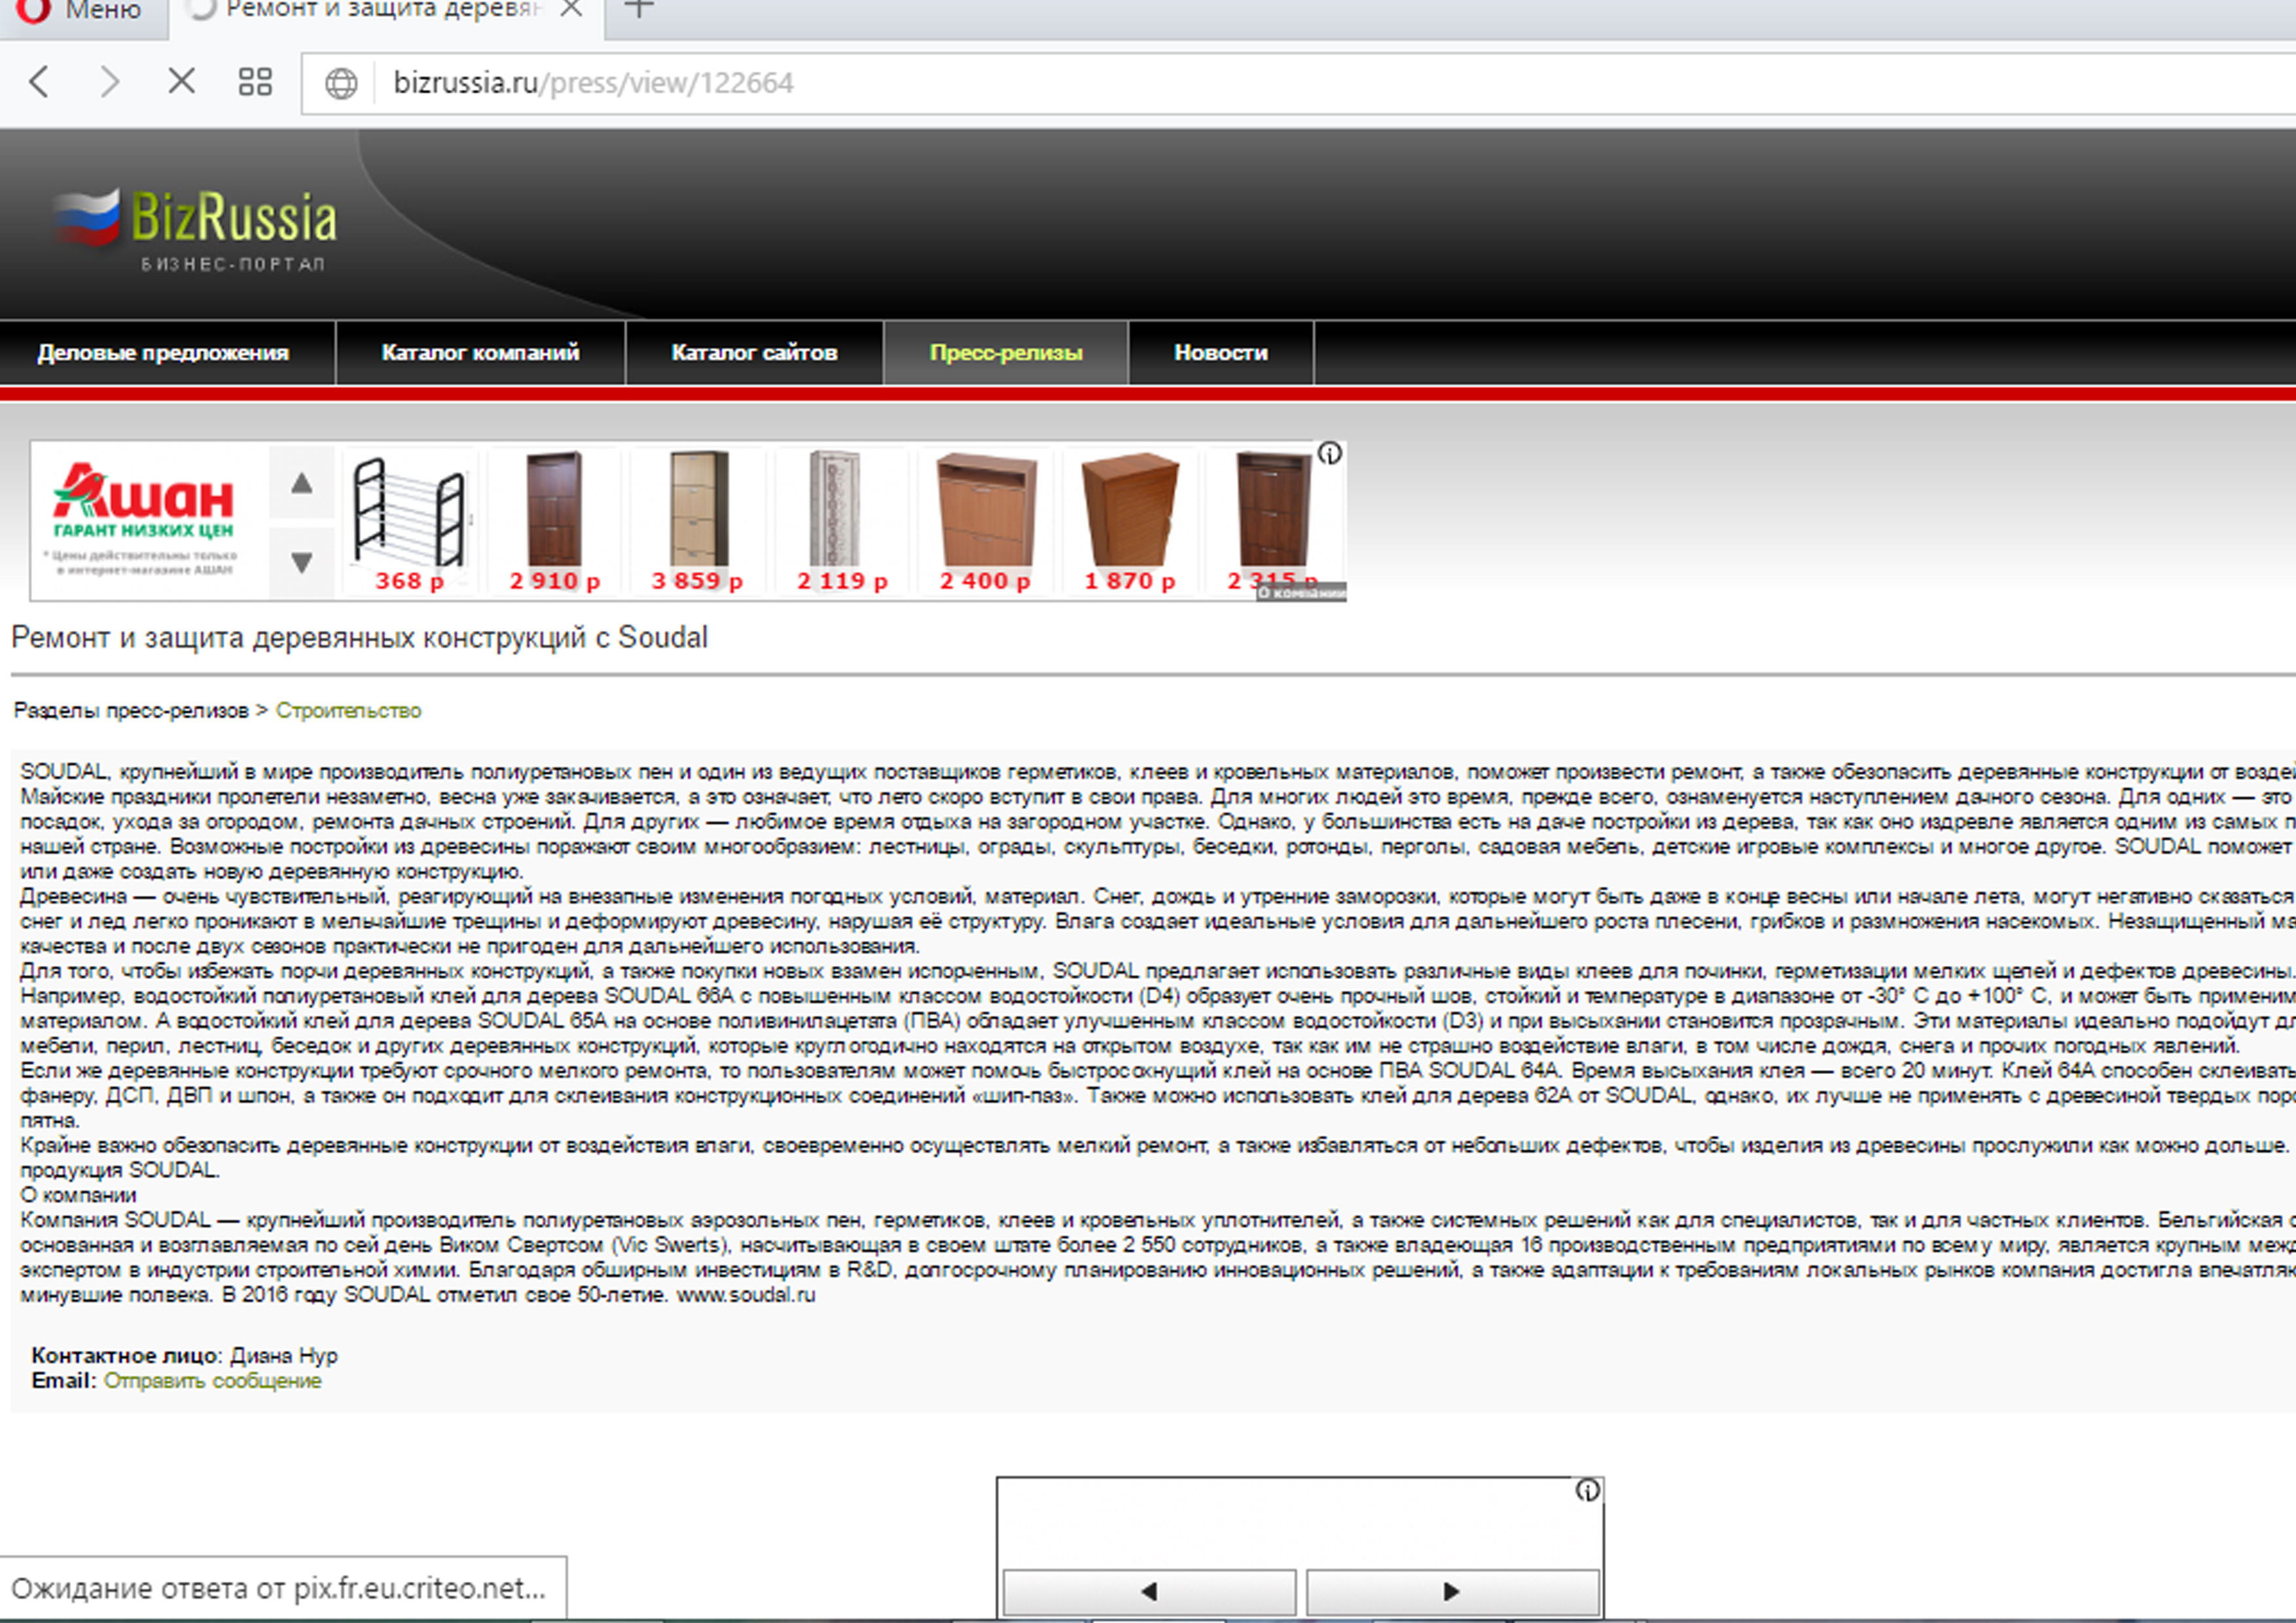Image resolution: width=2296 pixels, height=1623 pixels.
Task: Open Каталог компаний menu item
Action: tap(480, 353)
